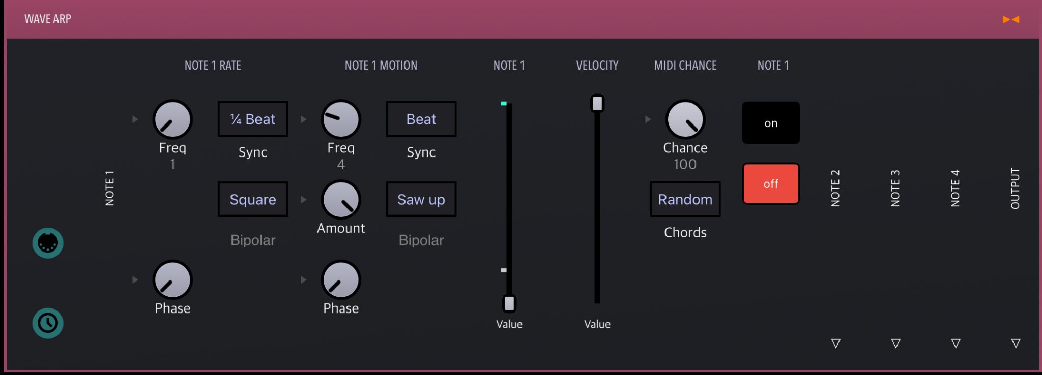This screenshot has width=1042, height=375.
Task: Expand the Note 3 section triangle
Action: point(895,343)
